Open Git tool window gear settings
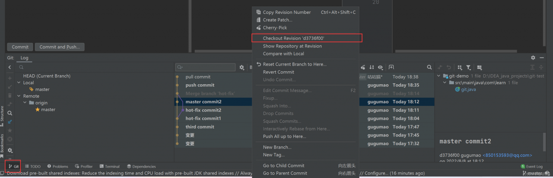 coord(533,57)
